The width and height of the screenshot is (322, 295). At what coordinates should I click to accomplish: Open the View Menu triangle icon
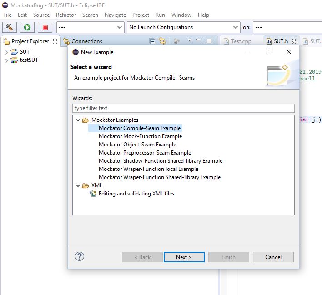[x=190, y=40]
